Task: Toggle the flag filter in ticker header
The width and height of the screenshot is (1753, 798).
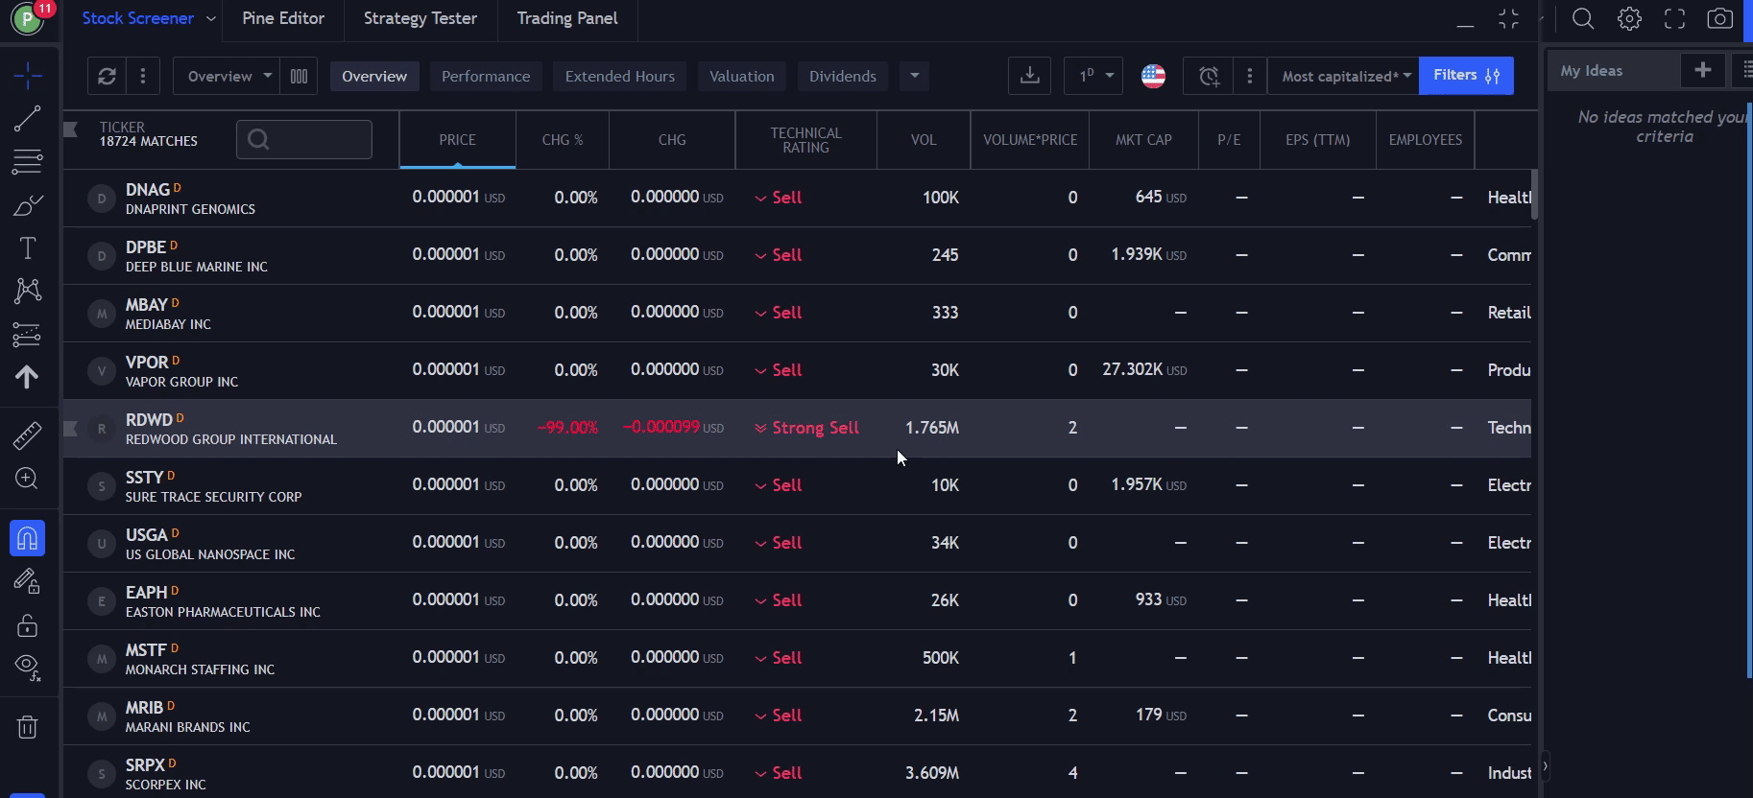Action: (x=70, y=129)
